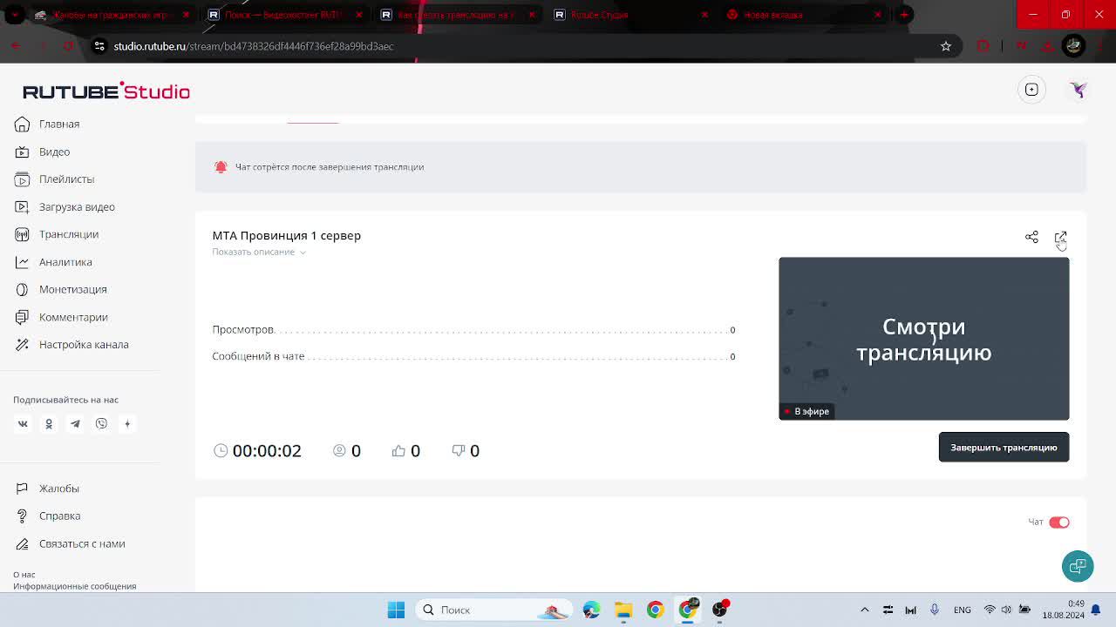Open Комментарии in the sidebar

61,317
